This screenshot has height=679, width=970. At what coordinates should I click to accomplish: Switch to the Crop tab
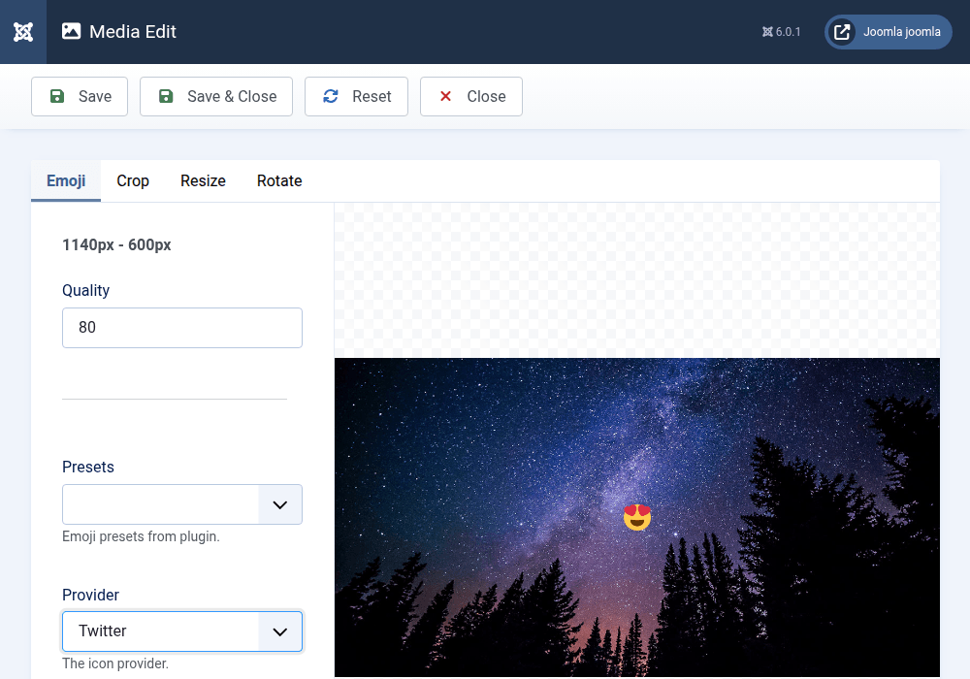pos(133,180)
